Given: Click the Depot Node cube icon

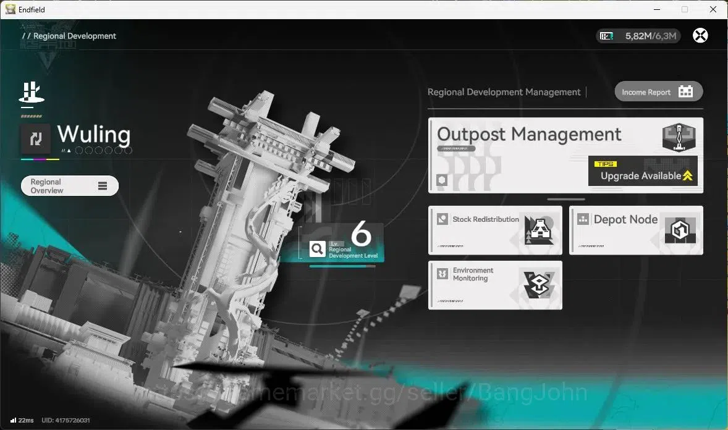Looking at the screenshot, I should pyautogui.click(x=680, y=230).
